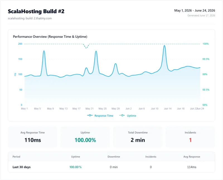
Task: Click the scalahosting-build-2.thatmy.com URL
Action: [30, 18]
